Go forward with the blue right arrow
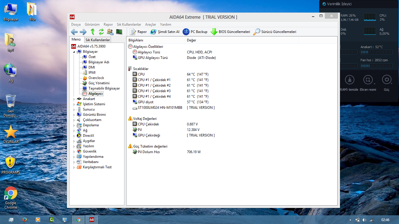Image resolution: width=399 pixels, height=224 pixels. 83,32
